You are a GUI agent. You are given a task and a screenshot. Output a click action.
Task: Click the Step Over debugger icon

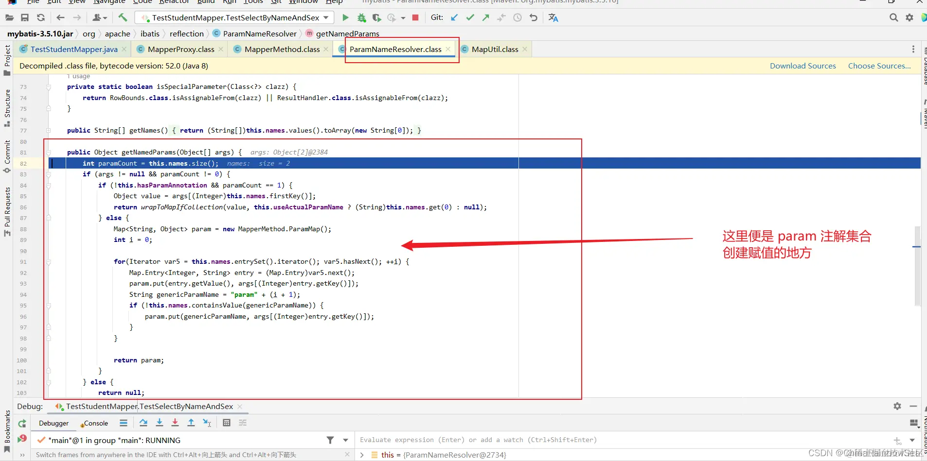[143, 423]
